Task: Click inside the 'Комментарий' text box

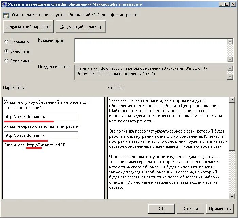Action: pos(151,50)
